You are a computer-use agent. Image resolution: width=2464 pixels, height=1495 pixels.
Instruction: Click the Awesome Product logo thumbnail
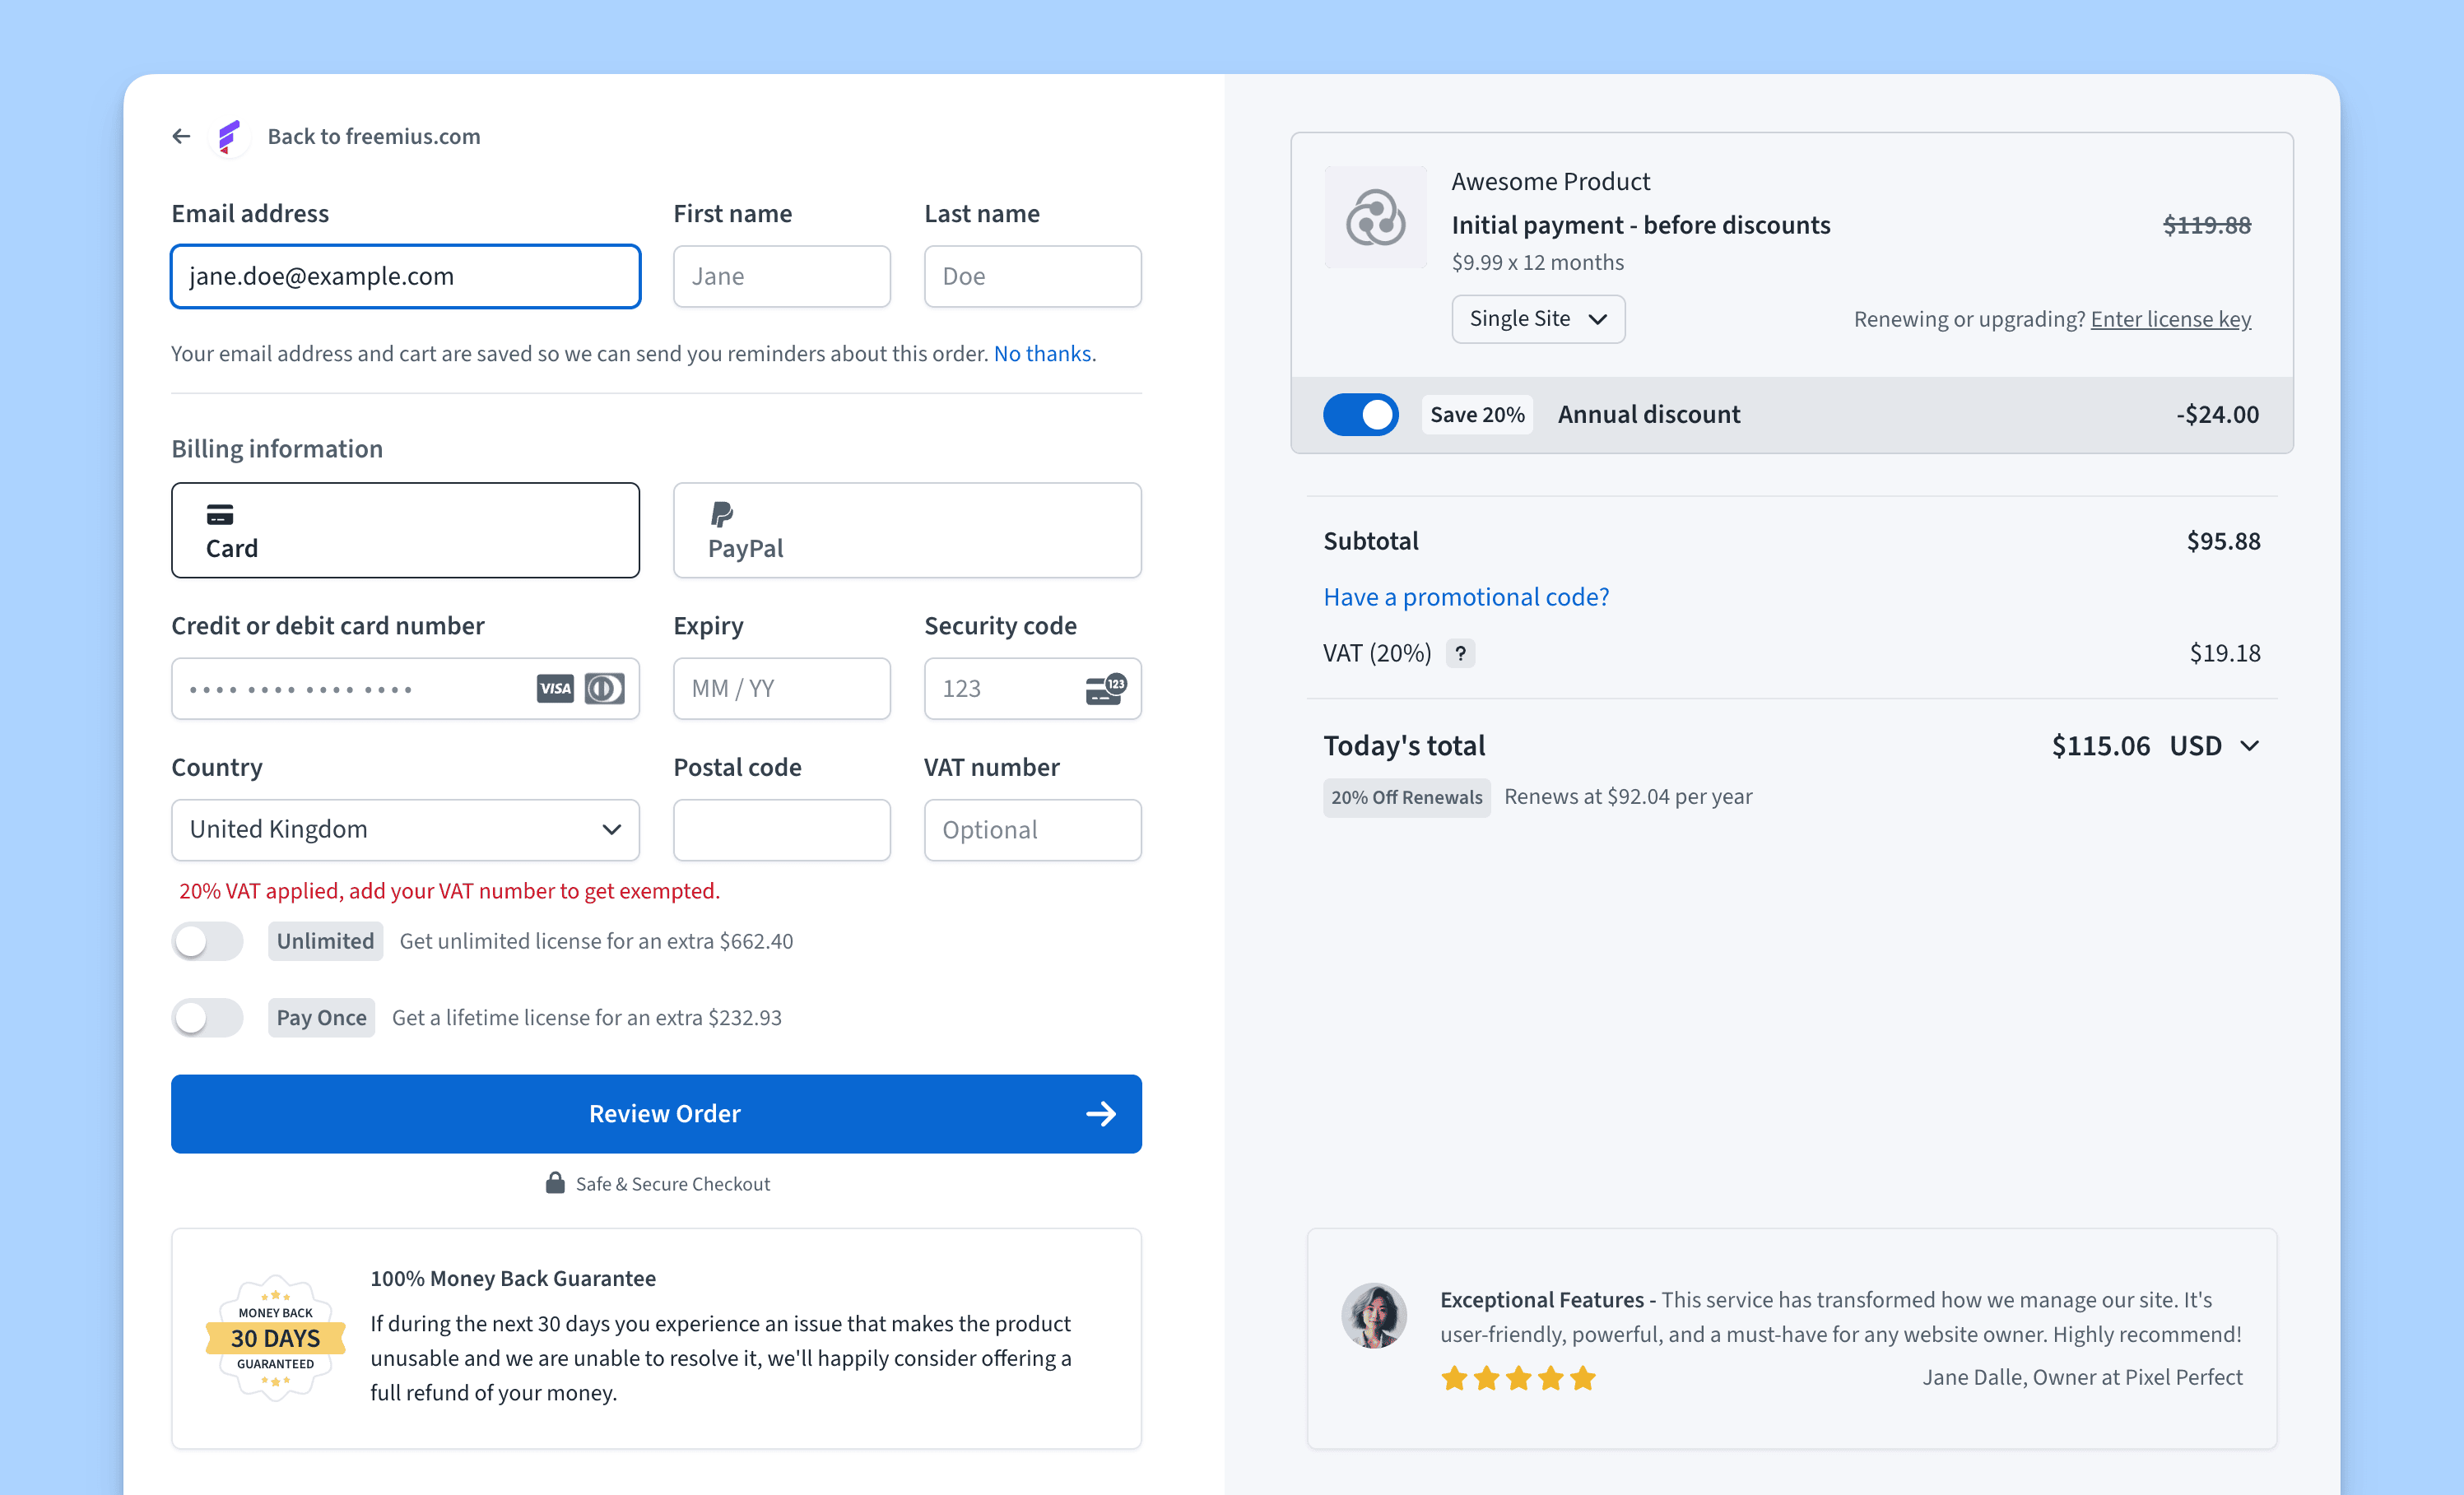tap(1375, 217)
